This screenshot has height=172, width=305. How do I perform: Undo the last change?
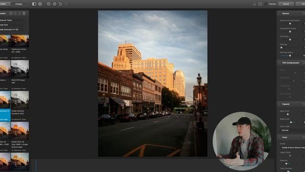(x=61, y=4)
